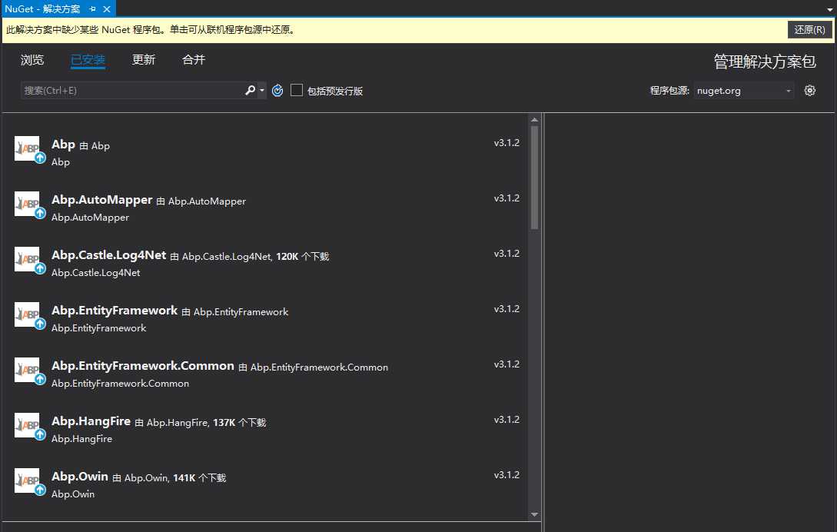Click the 还原(R) restore button

(x=809, y=30)
